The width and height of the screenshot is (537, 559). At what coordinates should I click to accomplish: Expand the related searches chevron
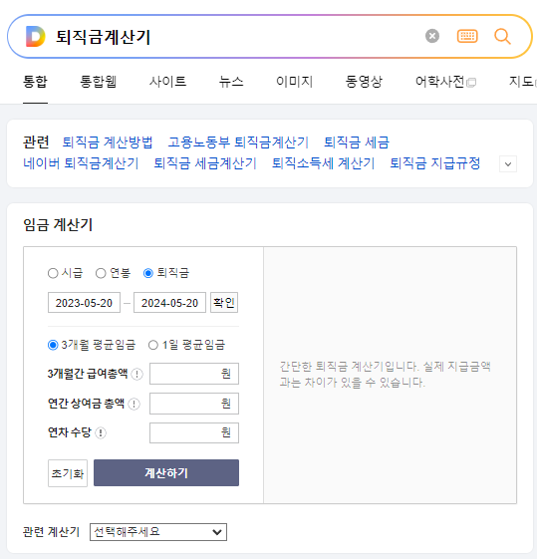(508, 164)
